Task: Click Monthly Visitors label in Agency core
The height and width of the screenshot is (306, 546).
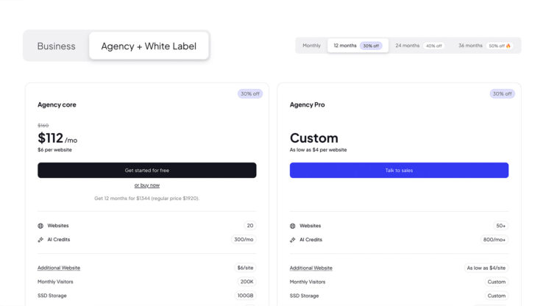Action: point(55,282)
